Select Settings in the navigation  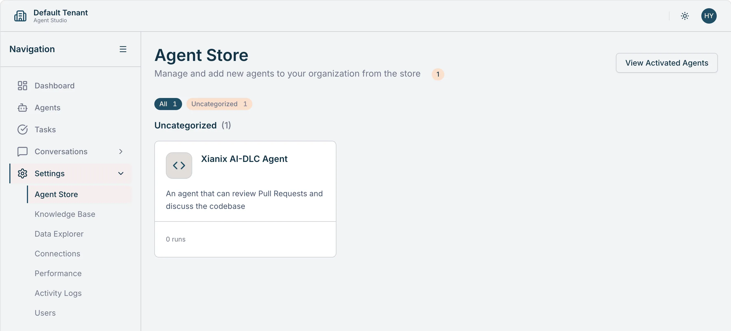[71, 173]
